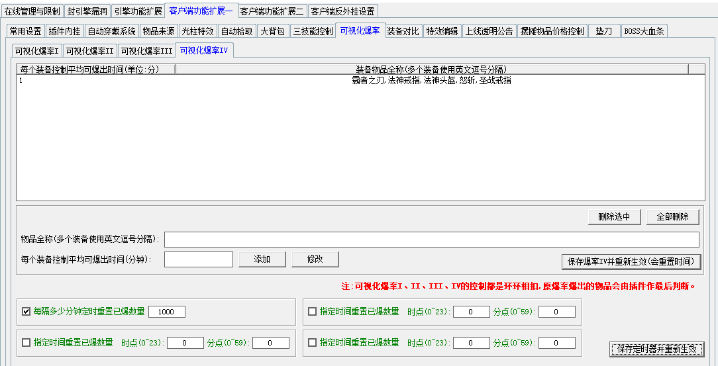Click 时点 field in bottom-left reset group
Image resolution: width=718 pixels, height=366 pixels.
(x=185, y=343)
